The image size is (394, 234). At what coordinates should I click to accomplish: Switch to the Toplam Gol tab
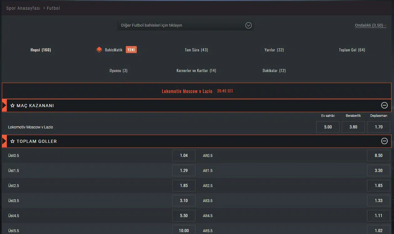[x=352, y=50]
